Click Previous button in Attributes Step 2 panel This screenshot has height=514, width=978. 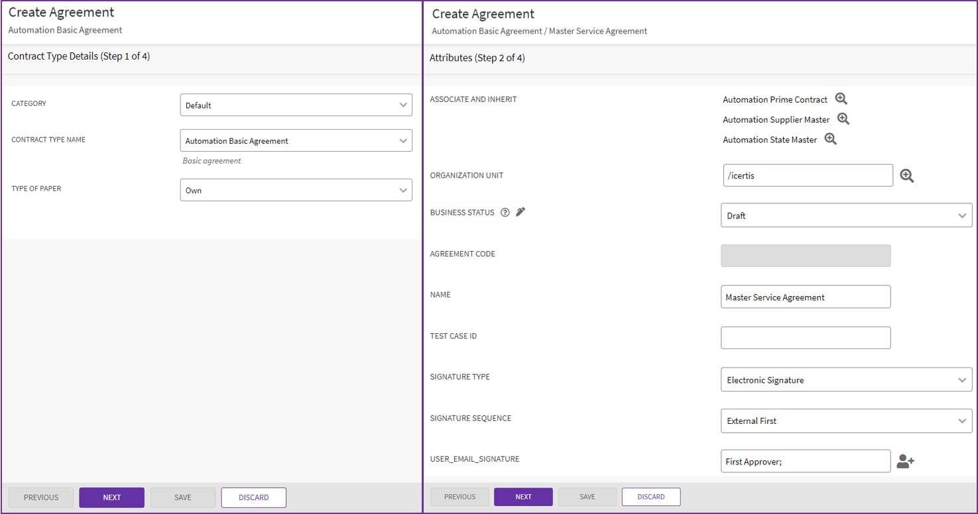click(x=459, y=497)
